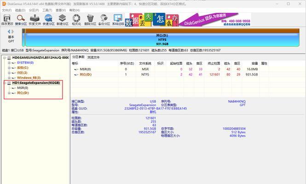Click the 文件系统 column header

[x=145, y=63]
